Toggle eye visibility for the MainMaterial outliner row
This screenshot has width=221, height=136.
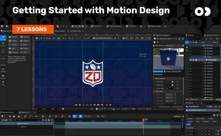190,60
